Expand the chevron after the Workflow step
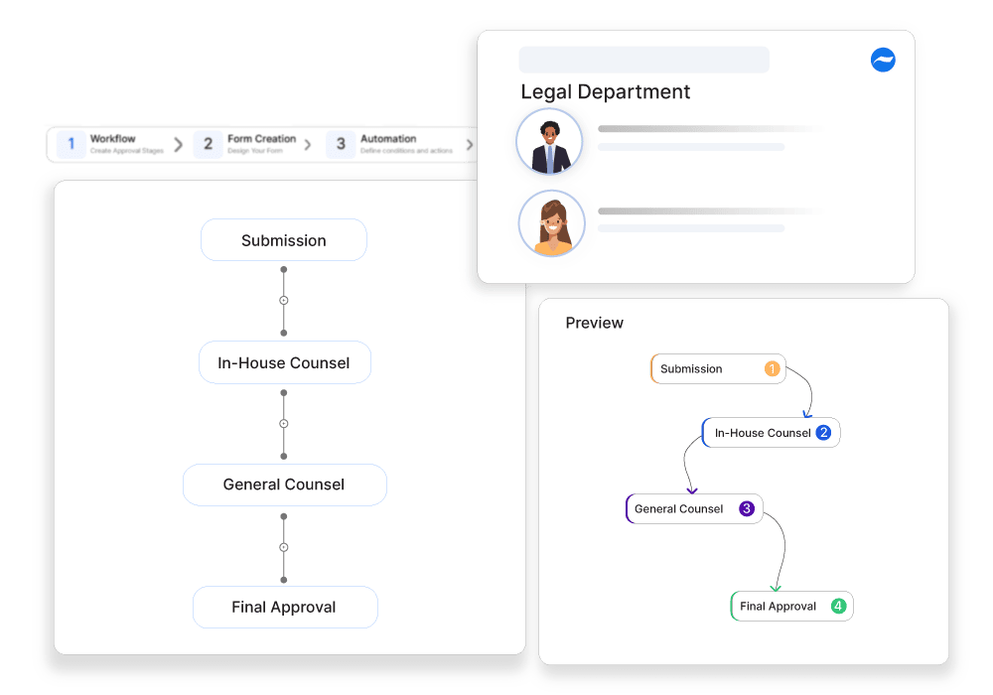This screenshot has height=695, width=993. pos(180,144)
